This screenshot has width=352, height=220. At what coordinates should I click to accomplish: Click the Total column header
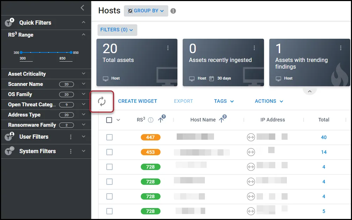[324, 120]
